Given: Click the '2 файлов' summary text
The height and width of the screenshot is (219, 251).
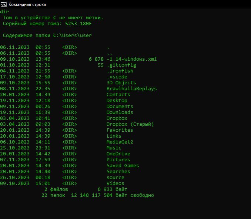Looking at the screenshot, I should pyautogui.click(x=56, y=189).
